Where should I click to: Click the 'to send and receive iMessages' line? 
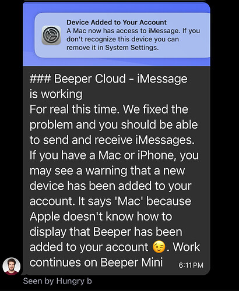tap(112, 140)
